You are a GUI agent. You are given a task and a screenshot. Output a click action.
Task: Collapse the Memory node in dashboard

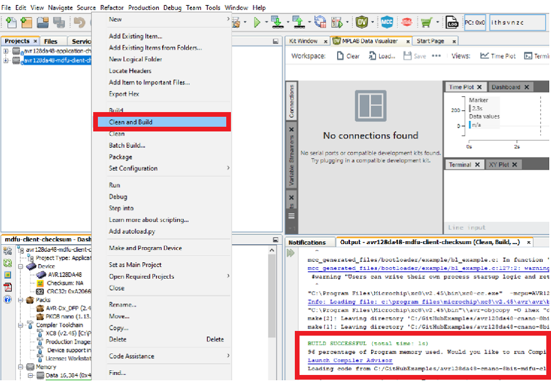[21, 367]
